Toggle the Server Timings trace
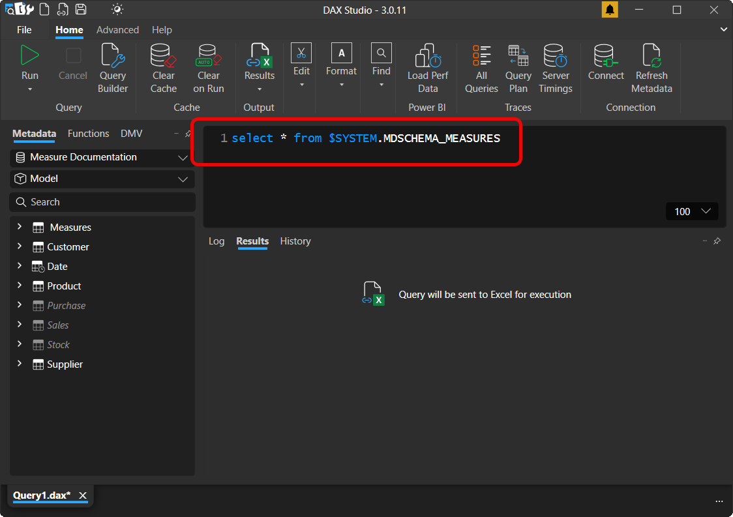This screenshot has width=733, height=517. coord(556,68)
